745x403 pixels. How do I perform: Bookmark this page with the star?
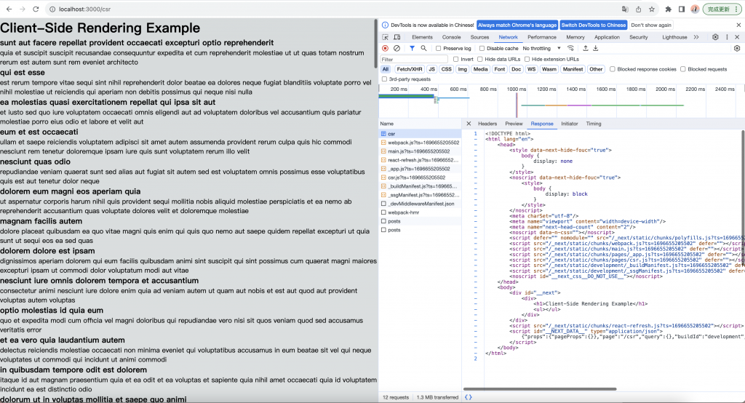652,9
